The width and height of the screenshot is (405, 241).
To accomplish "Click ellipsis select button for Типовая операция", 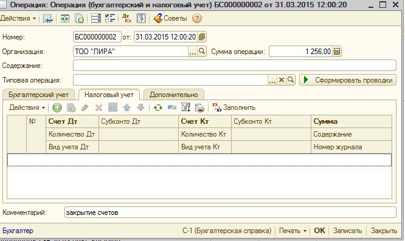I will (x=272, y=80).
